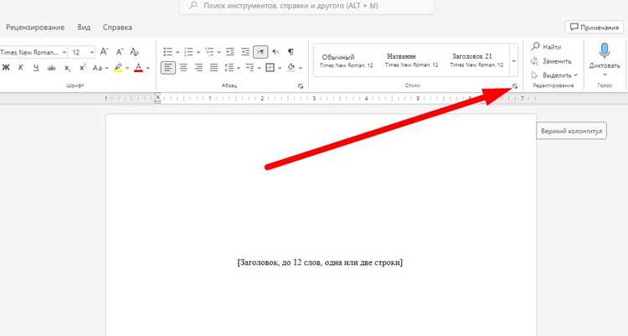
Task: Toggle superscript x² formatting
Action: (x=83, y=68)
